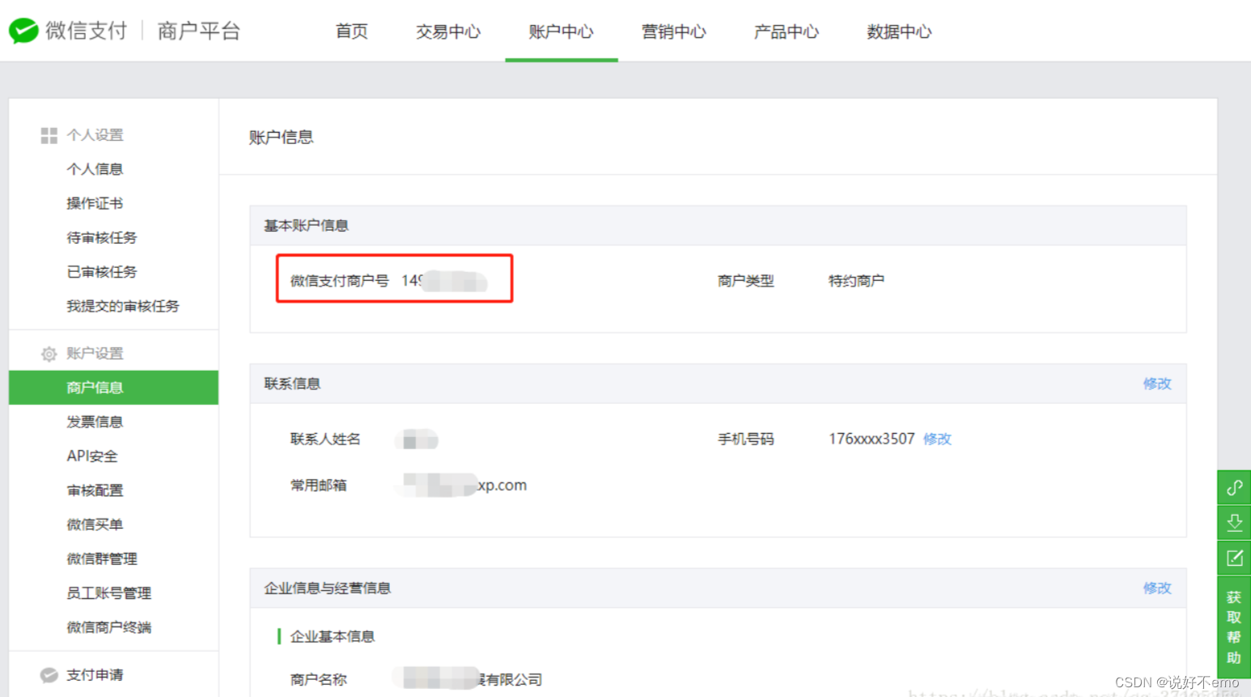Image resolution: width=1251 pixels, height=697 pixels.
Task: Click the 特约商户 merchant type value
Action: coord(856,281)
